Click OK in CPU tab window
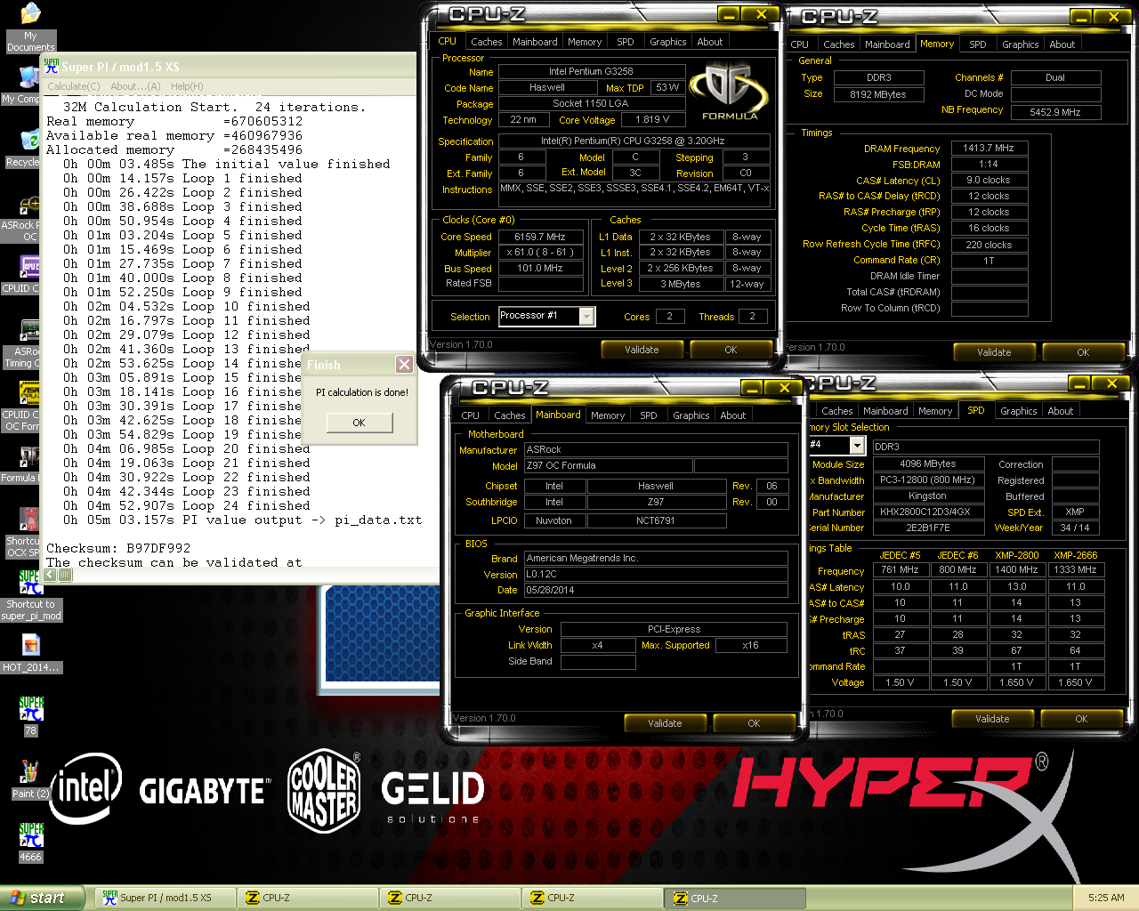This screenshot has width=1139, height=911. tap(731, 350)
